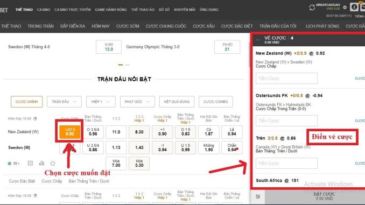Select Over 3.5/4 odds 0.96
This screenshot has height=205, width=365.
pos(93,132)
